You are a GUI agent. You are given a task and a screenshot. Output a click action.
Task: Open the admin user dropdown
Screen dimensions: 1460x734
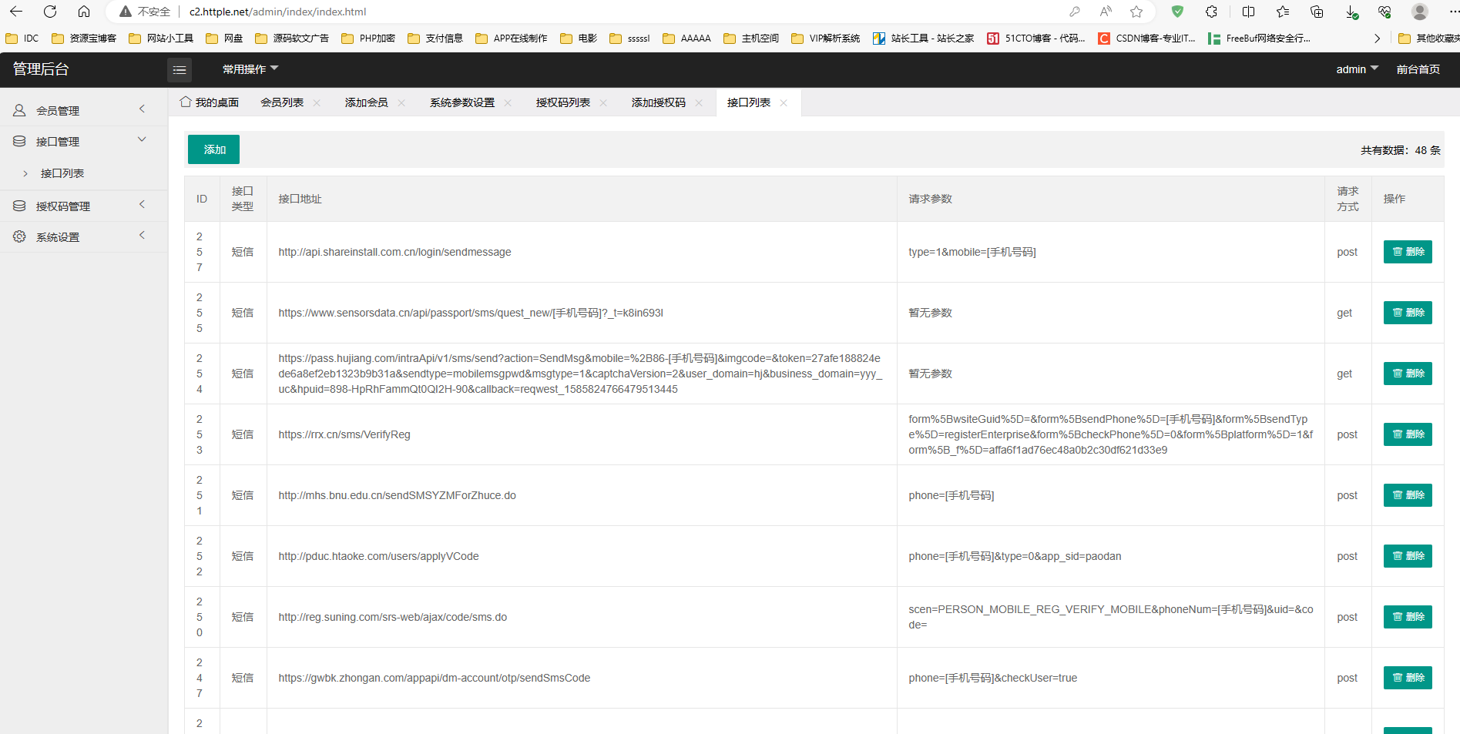[x=1357, y=69]
